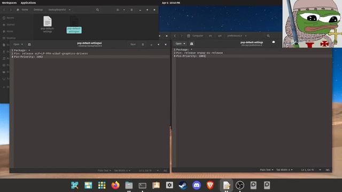This screenshot has height=192, width=342.
Task: Open Recent in file manager sidebar
Action: click(9, 18)
